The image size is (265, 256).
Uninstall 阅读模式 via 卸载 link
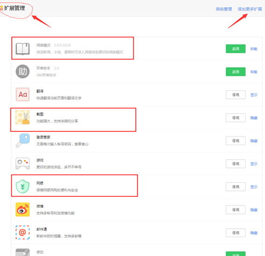click(x=254, y=49)
